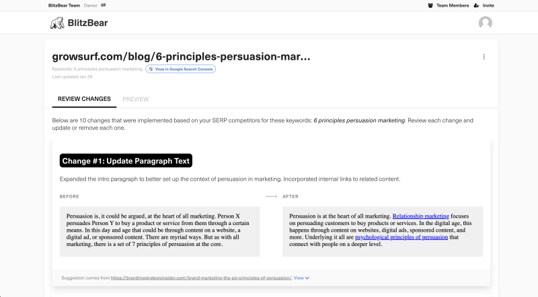Open the three-dot page options menu
538x297 pixels.
[x=484, y=56]
